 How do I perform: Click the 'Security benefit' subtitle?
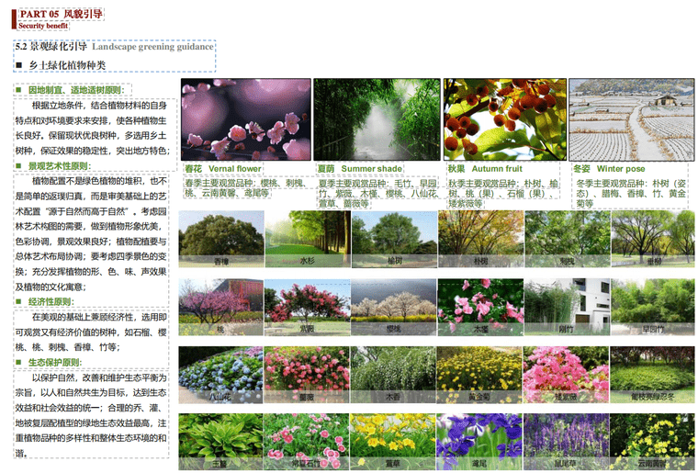43,26
